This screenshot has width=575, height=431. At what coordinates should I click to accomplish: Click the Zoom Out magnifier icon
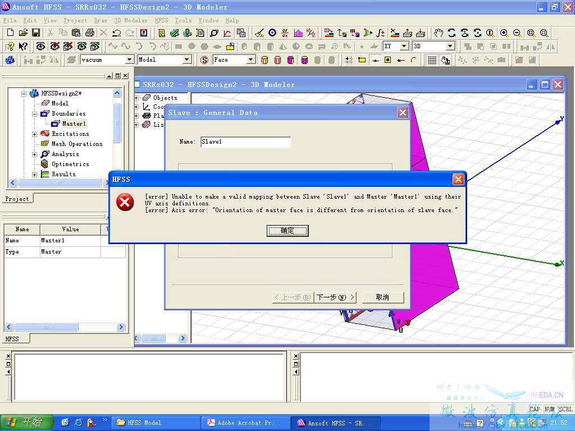(x=517, y=33)
